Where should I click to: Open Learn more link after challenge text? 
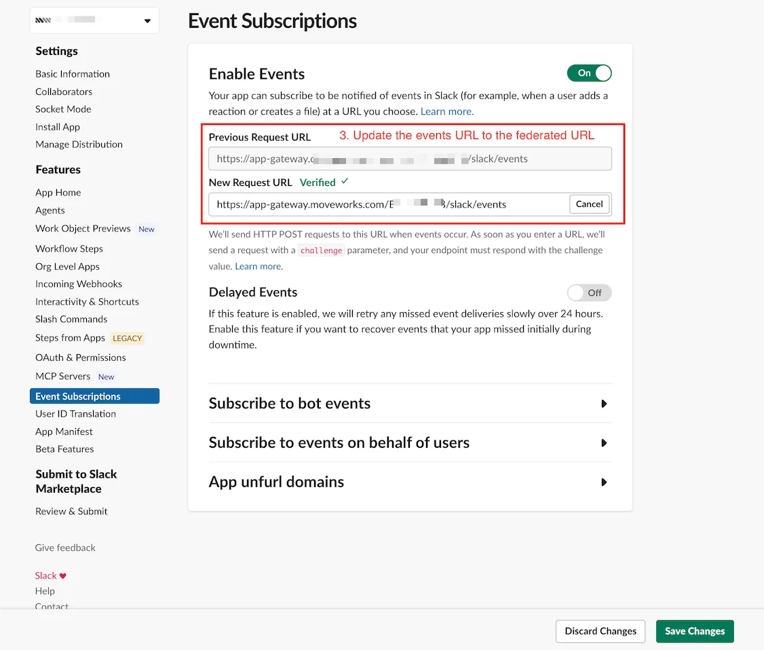pos(259,267)
